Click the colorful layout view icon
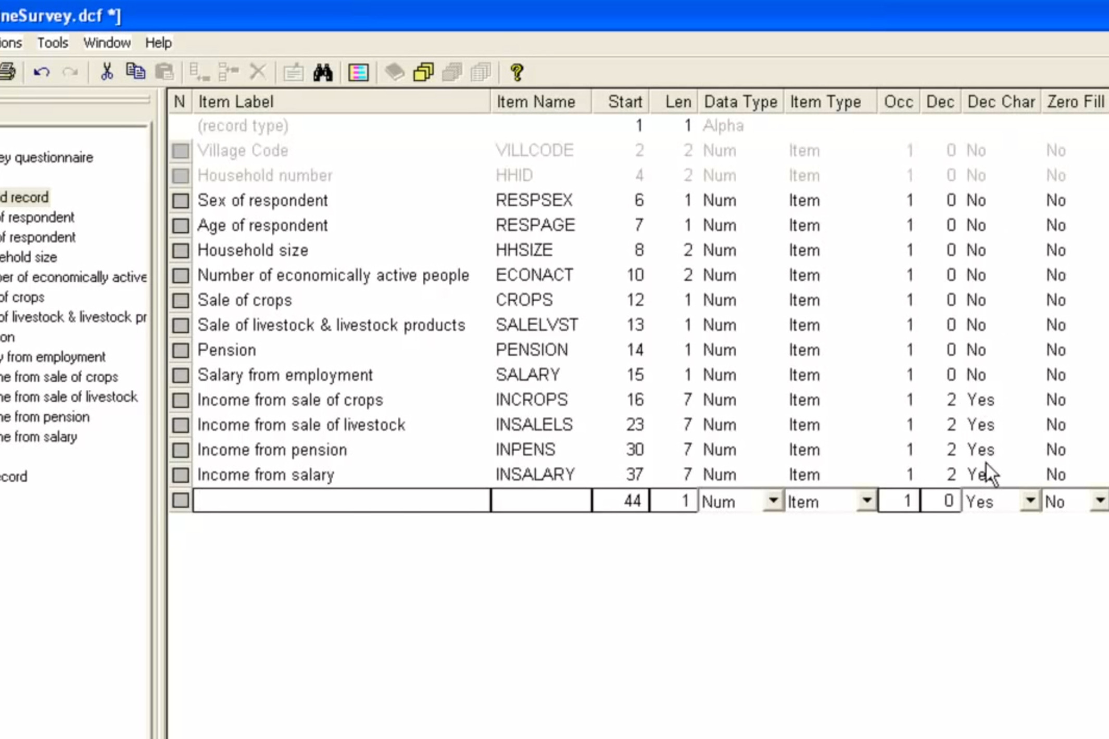 358,72
